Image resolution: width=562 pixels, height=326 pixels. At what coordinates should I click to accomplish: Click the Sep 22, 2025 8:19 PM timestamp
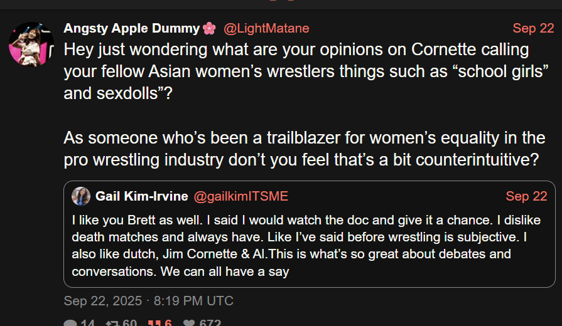point(148,301)
